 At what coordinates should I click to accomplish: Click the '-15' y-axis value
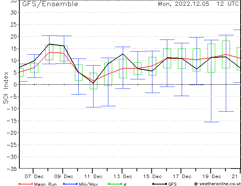[x=12, y=121]
